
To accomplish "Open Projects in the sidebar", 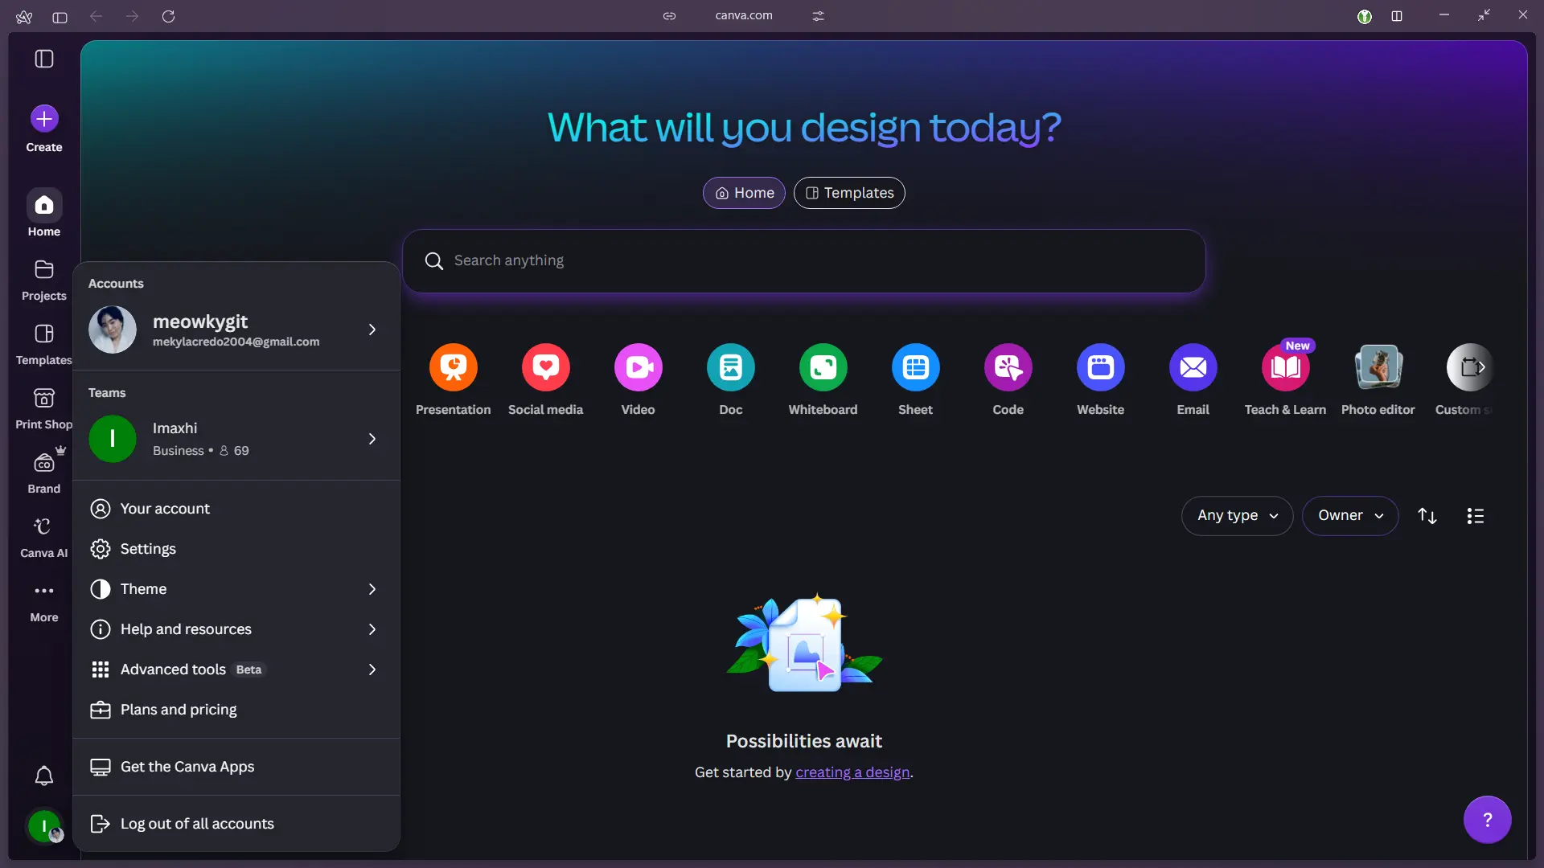I will (44, 280).
